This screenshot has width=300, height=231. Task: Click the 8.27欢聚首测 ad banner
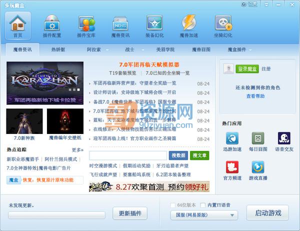pyautogui.click(x=149, y=186)
